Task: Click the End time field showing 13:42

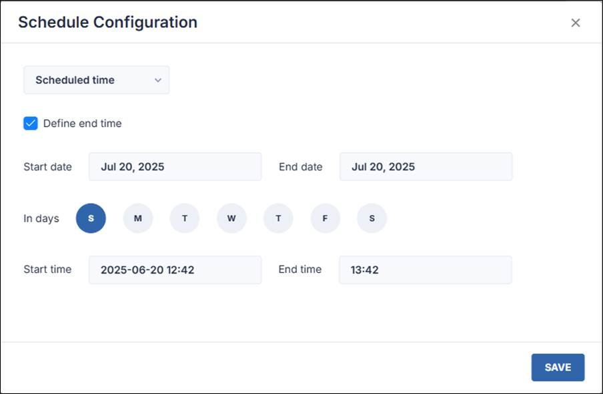Action: point(425,270)
